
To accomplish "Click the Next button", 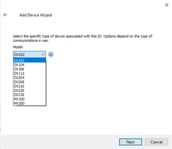I will click(x=131, y=142).
